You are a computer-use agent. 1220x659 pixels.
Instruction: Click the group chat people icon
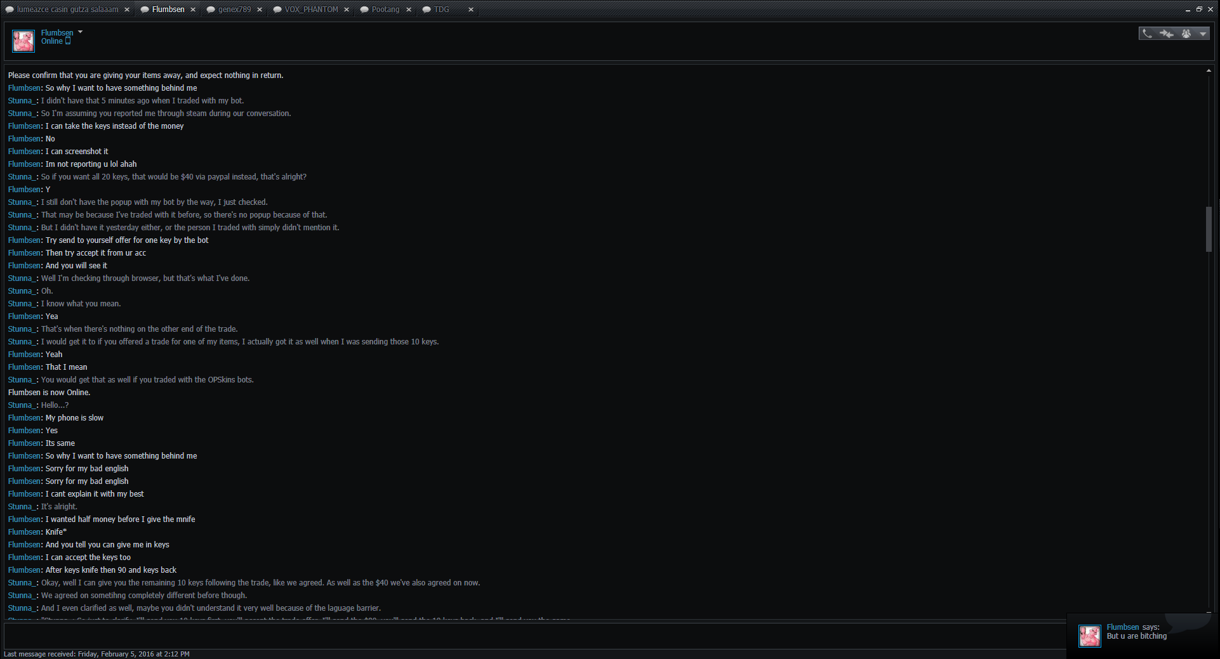(x=1186, y=34)
